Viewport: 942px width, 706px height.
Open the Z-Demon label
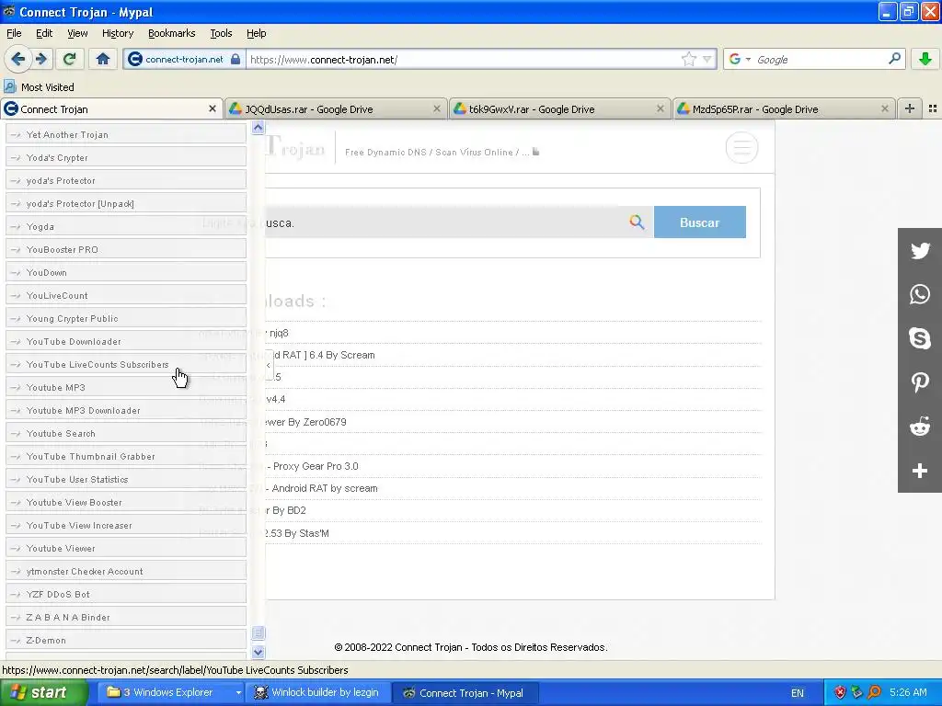[126, 640]
